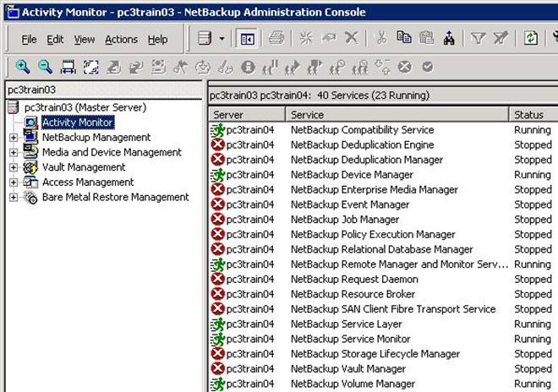Open the Actions menu

[x=121, y=40]
